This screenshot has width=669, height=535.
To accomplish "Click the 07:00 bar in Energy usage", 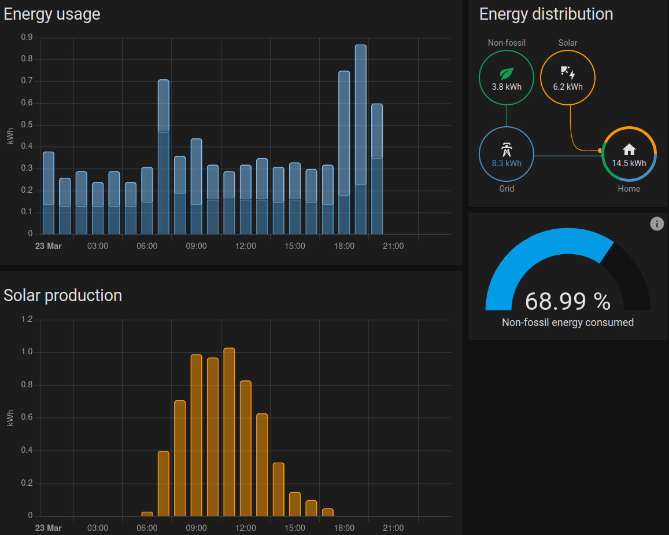I will [x=164, y=156].
